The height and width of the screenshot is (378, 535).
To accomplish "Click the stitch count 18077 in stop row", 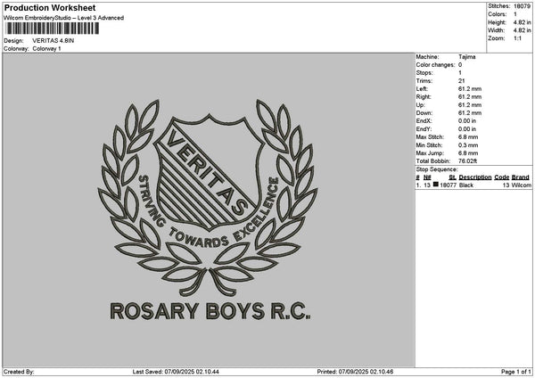I will (448, 185).
